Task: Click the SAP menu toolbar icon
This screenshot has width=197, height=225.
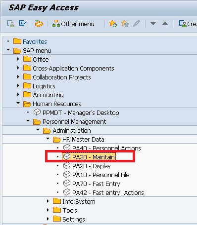Action: click(x=22, y=23)
